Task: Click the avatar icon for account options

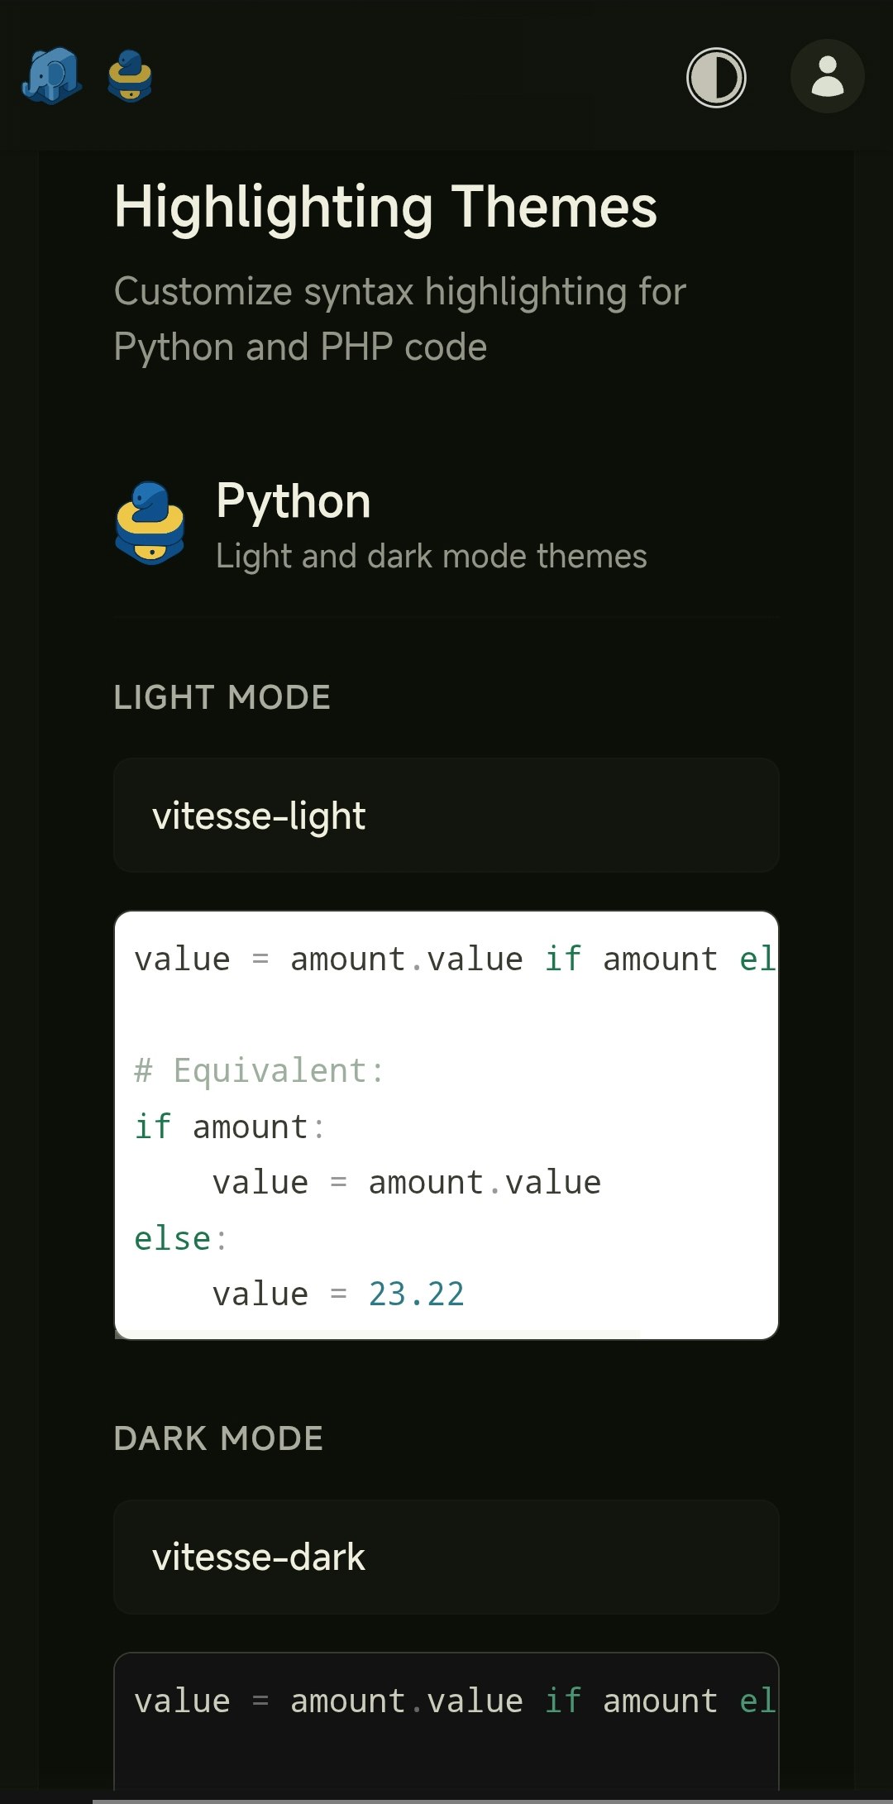Action: (827, 77)
